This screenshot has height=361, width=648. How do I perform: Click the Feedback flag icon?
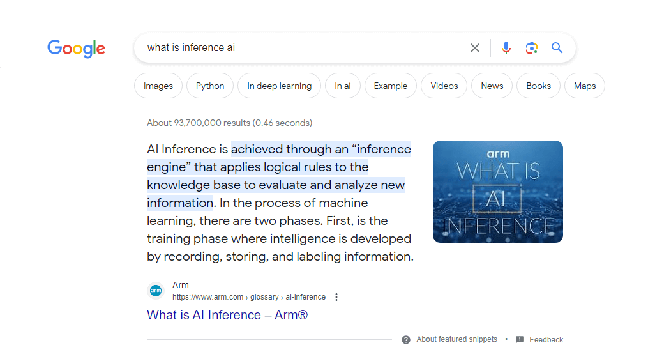(x=520, y=339)
